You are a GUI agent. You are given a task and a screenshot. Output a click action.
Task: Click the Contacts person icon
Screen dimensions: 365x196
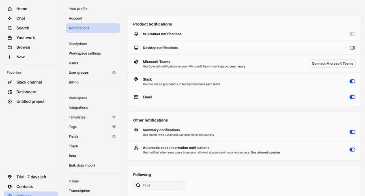pos(10,187)
